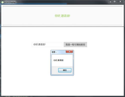125x97 pixels.
Task: Click the LCUI Display window title text
Action: [x=10, y=2]
